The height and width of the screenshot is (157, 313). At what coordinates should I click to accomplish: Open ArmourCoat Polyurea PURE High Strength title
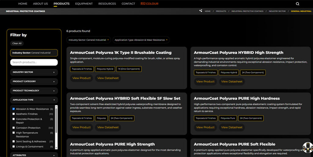click(x=112, y=144)
